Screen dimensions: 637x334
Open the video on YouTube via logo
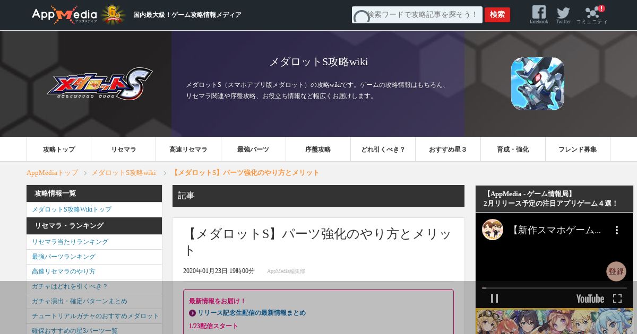590,298
